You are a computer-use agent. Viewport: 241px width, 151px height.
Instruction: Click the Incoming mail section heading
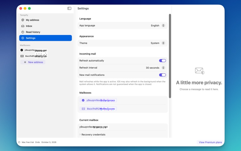point(88,54)
